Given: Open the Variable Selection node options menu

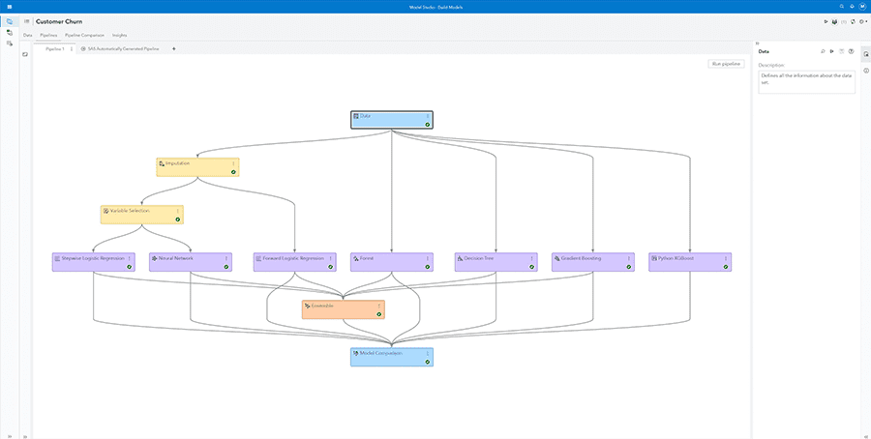Looking at the screenshot, I should pos(178,211).
